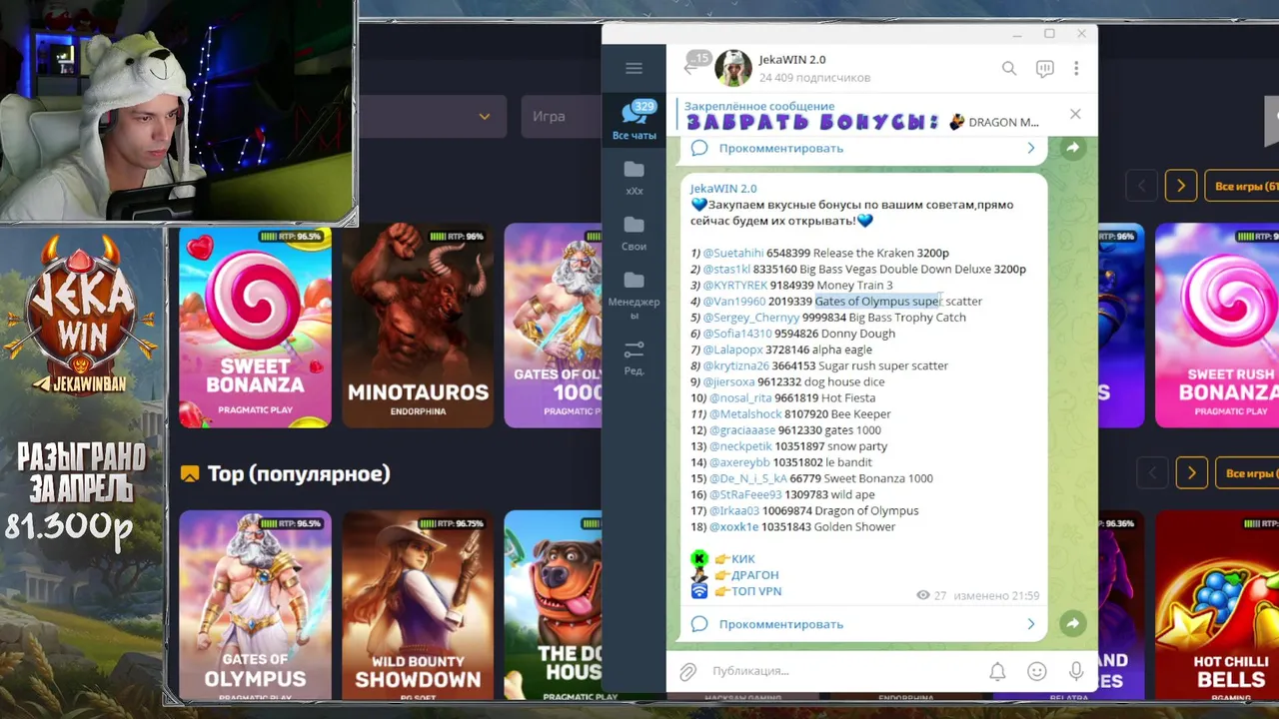Share the bonuses post via forward arrow
This screenshot has width=1279, height=719.
coord(1072,623)
